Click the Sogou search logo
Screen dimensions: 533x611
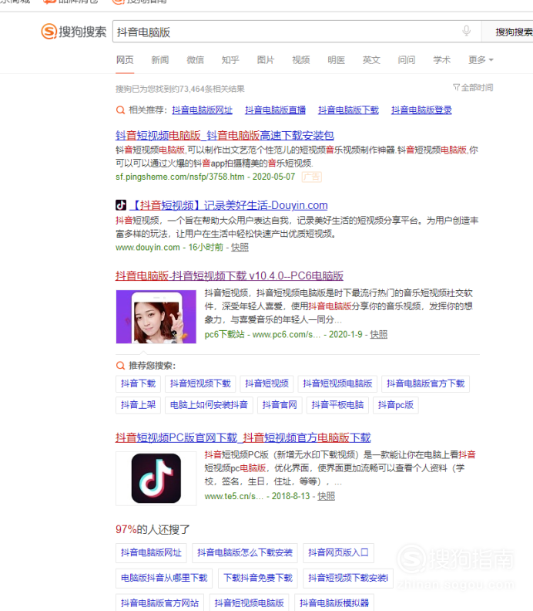(73, 32)
